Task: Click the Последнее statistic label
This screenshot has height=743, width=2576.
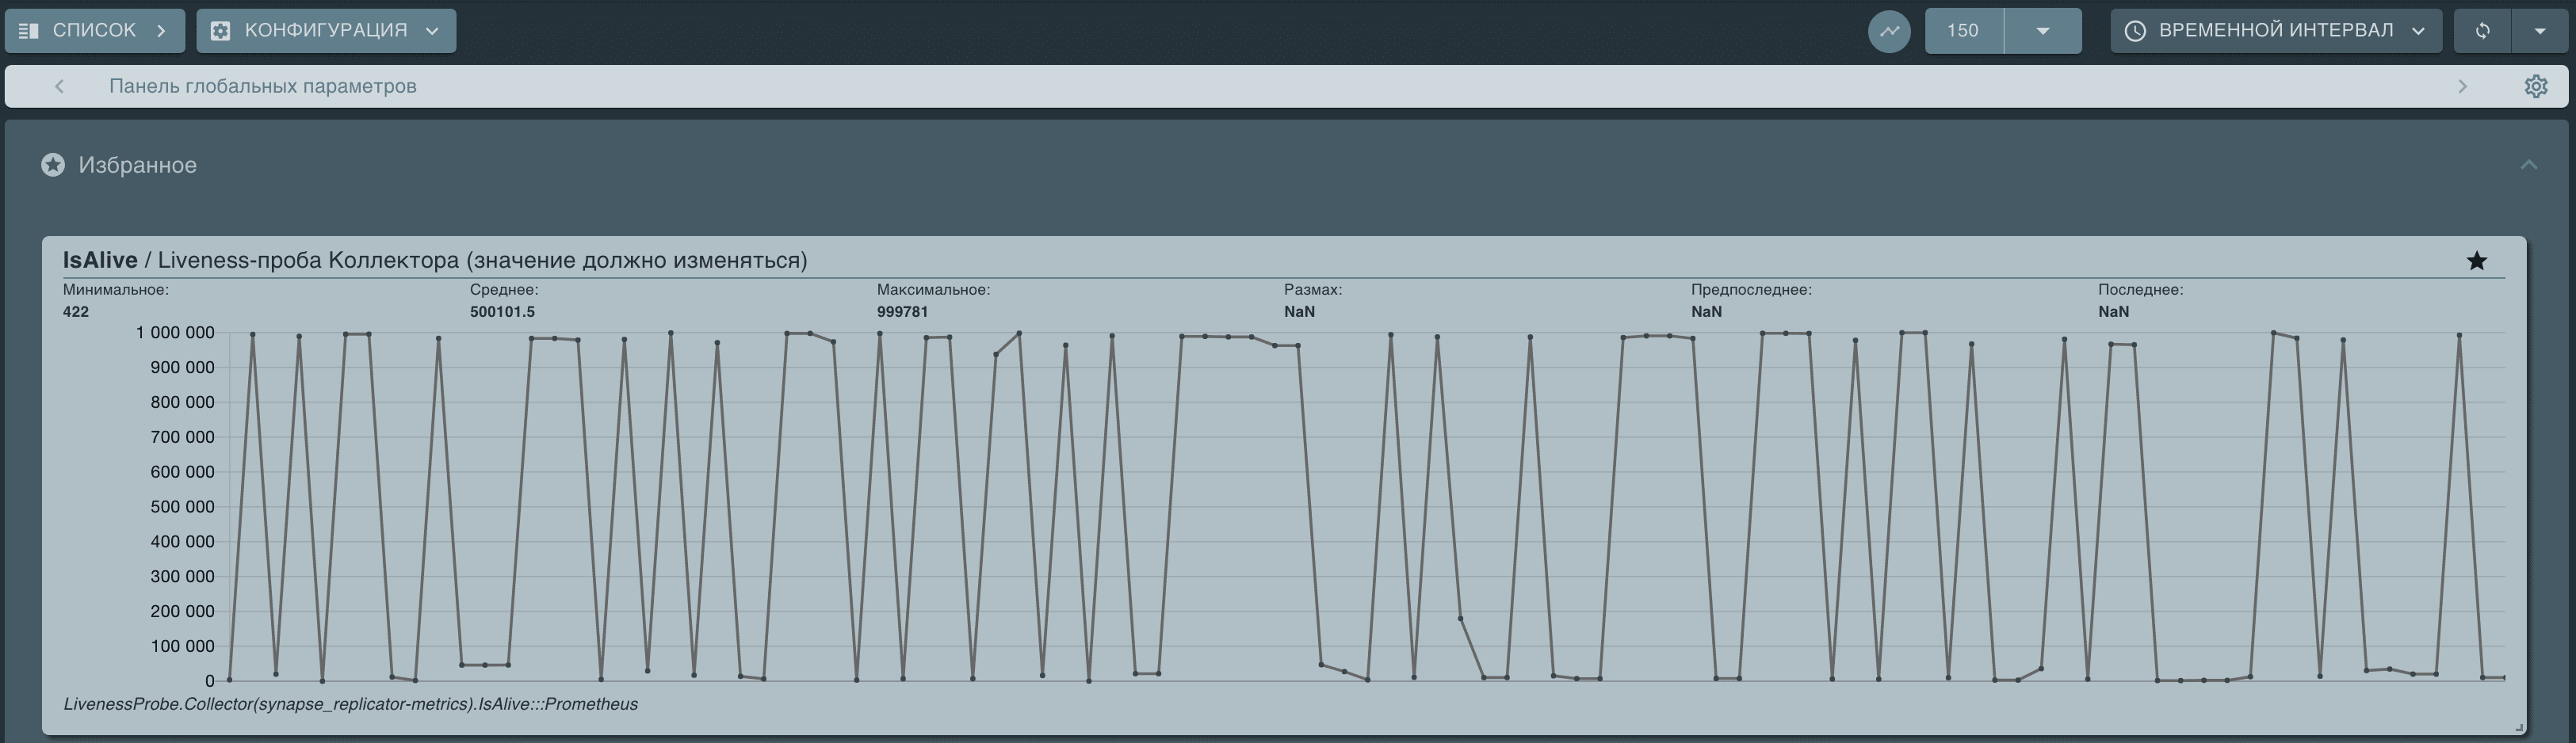Action: [x=2140, y=290]
